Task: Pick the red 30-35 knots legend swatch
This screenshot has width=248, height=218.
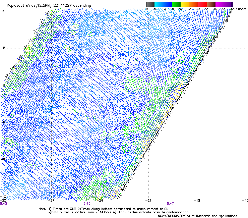Action: coord(202,4)
